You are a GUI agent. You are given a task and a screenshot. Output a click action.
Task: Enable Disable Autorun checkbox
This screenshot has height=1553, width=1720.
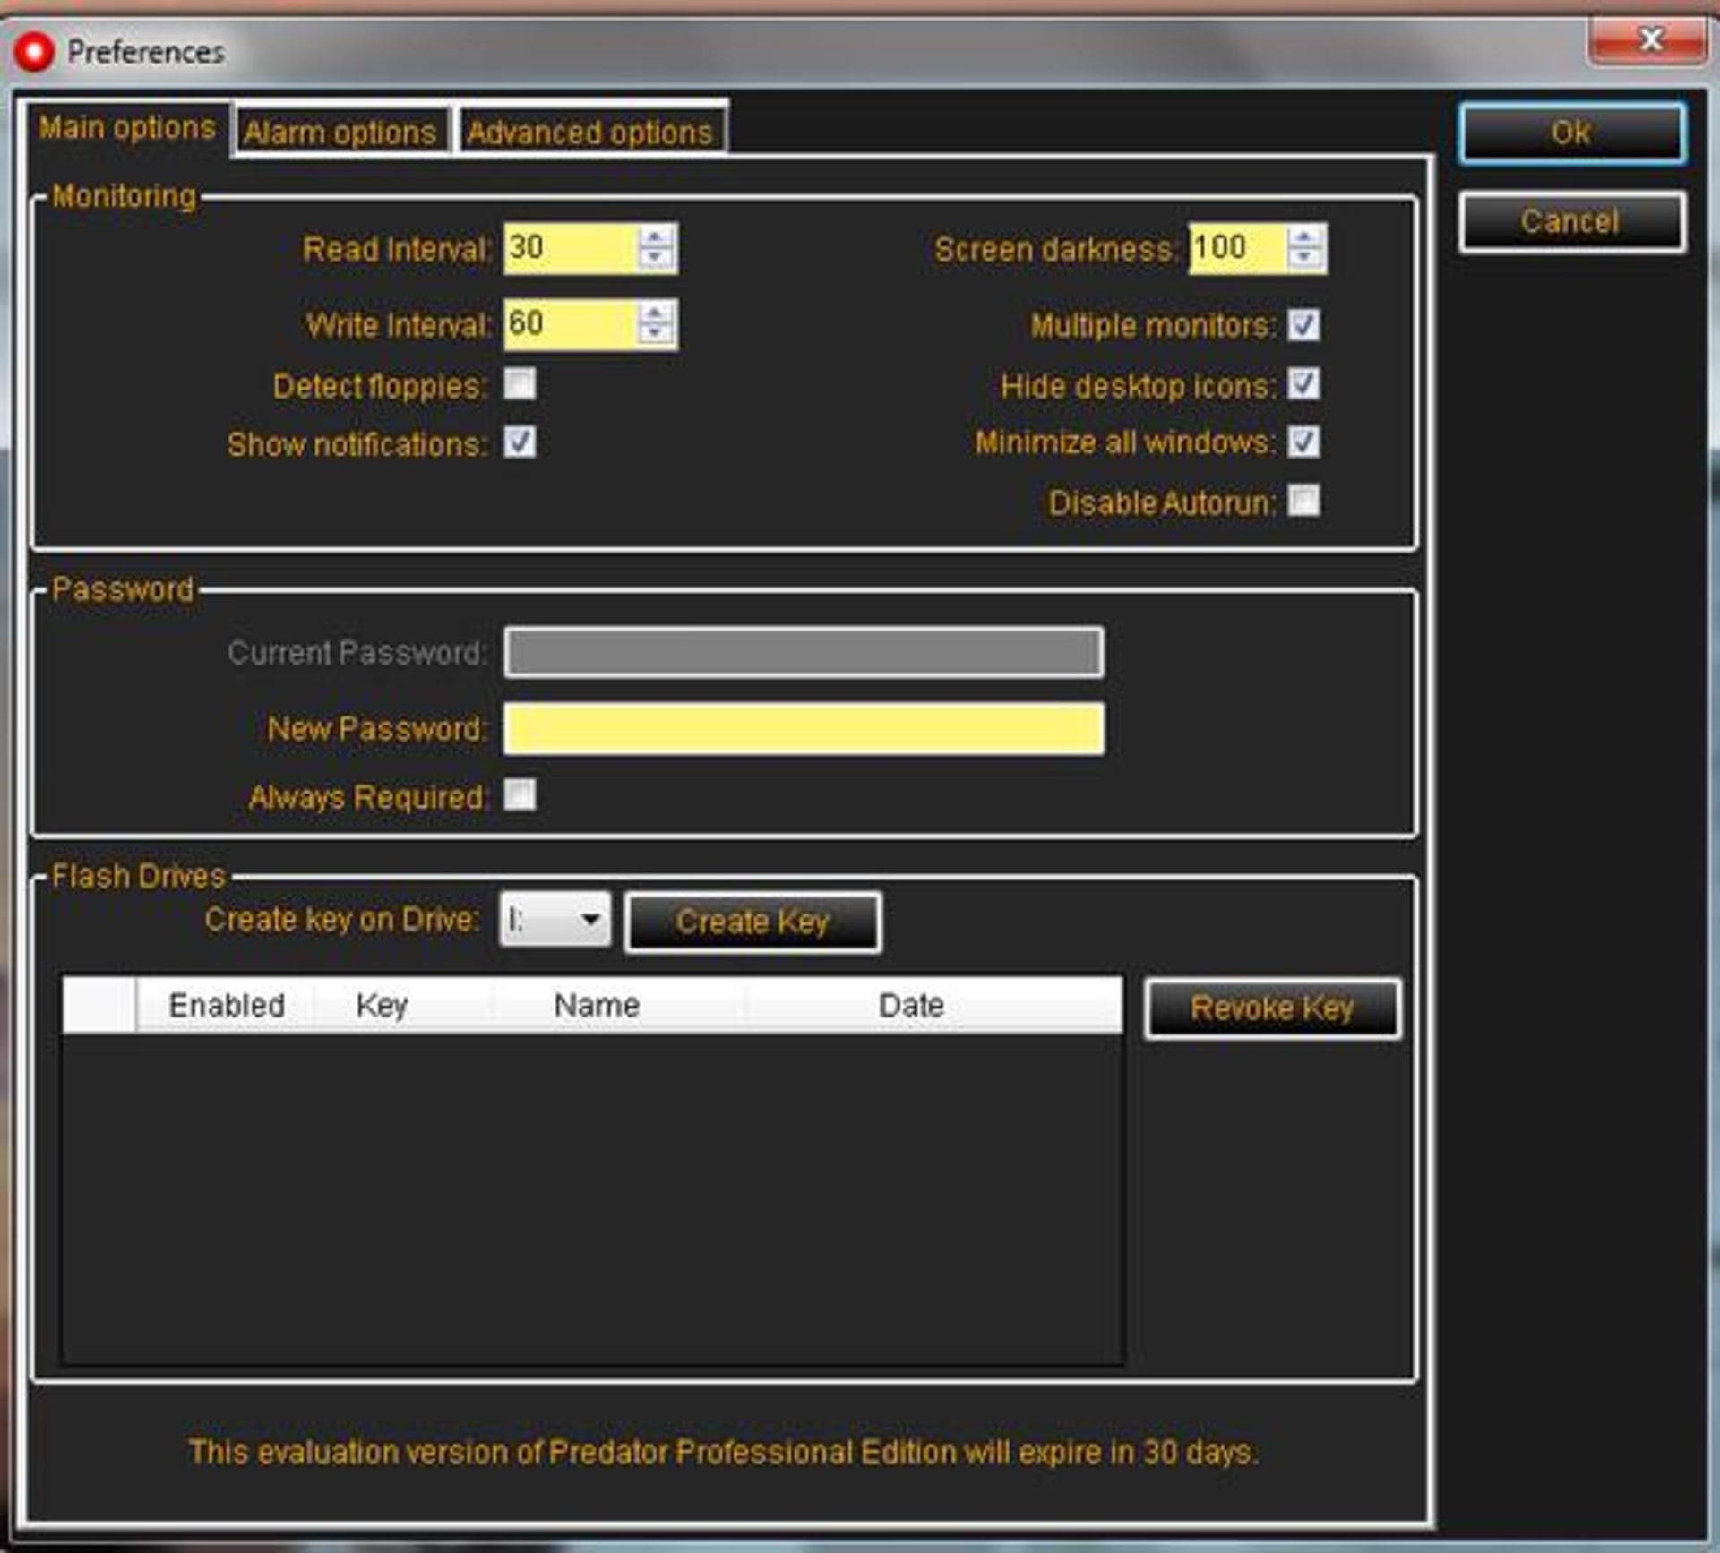1303,501
